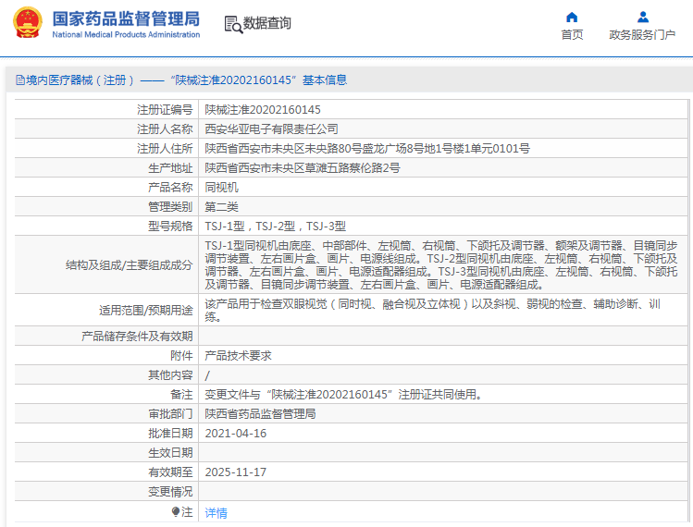The width and height of the screenshot is (693, 527).
Task: Click the attachment value 产品技术要求
Action: pyautogui.click(x=238, y=356)
